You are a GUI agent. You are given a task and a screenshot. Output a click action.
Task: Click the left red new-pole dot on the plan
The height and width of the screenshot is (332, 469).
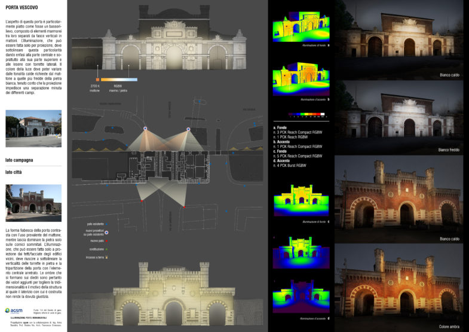(142, 201)
